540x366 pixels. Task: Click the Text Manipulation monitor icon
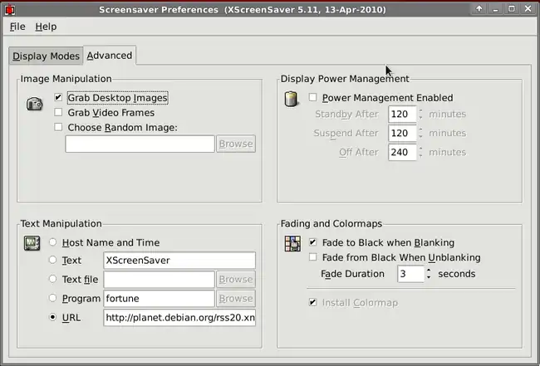pos(32,244)
